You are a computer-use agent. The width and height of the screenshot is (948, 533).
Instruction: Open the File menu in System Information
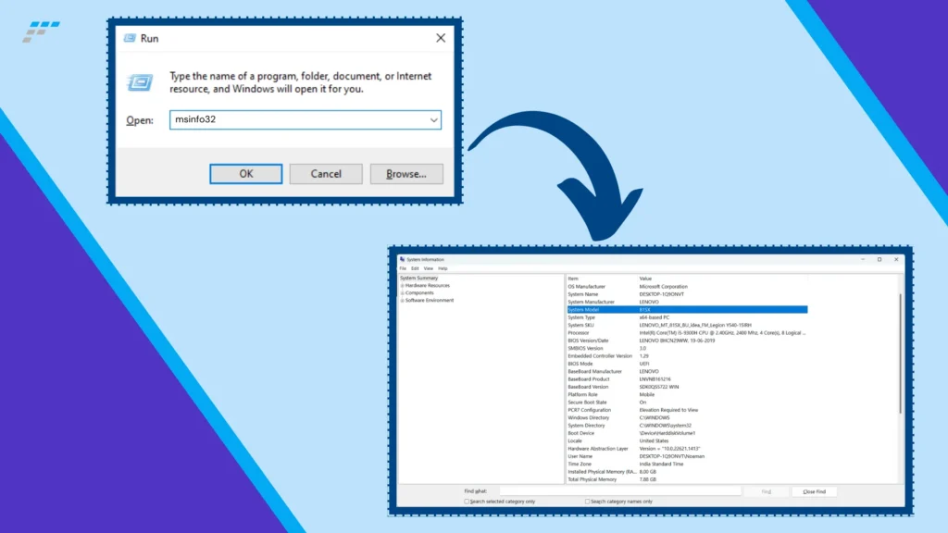403,268
